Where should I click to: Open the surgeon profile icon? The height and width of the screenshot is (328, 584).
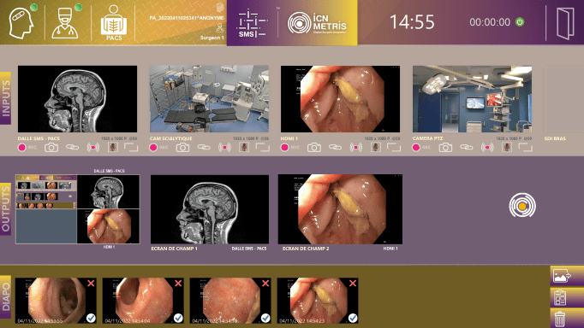click(65, 23)
